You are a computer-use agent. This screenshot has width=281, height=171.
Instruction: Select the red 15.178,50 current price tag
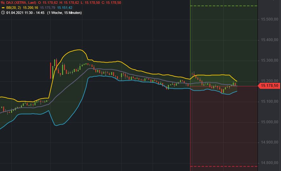point(269,86)
